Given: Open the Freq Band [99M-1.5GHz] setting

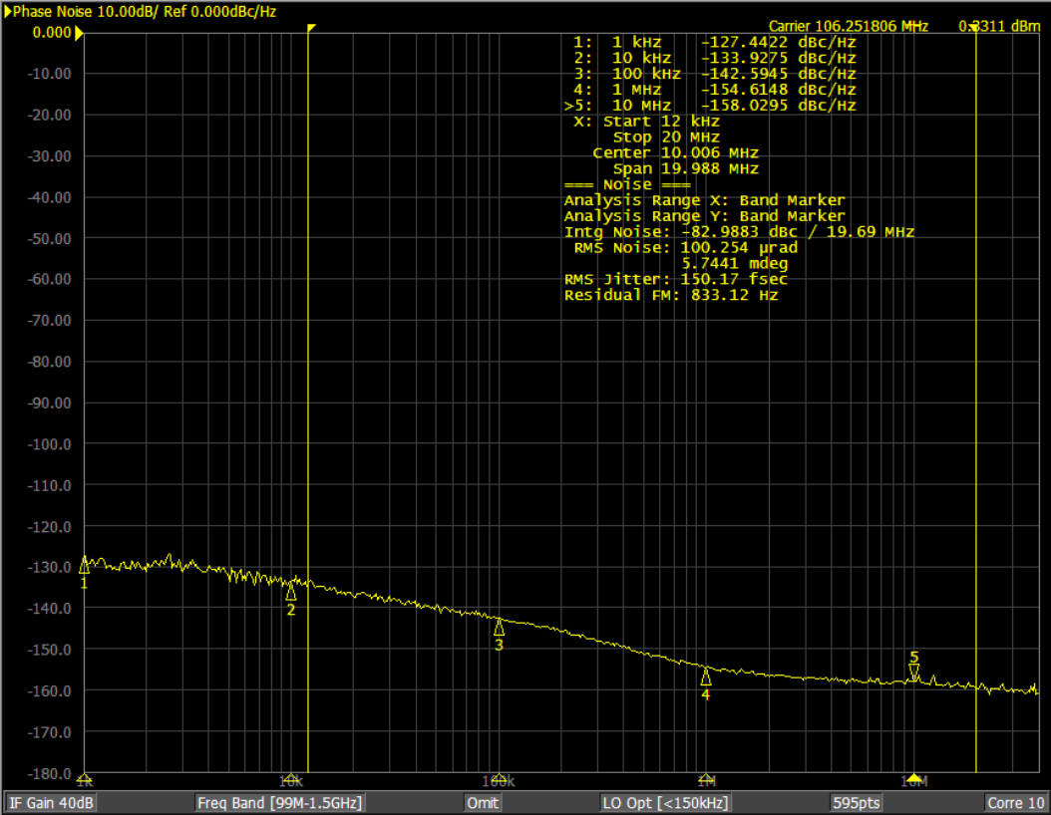Looking at the screenshot, I should pos(279,803).
